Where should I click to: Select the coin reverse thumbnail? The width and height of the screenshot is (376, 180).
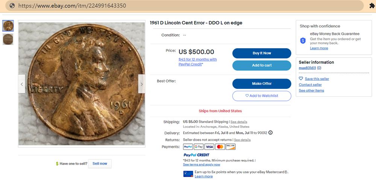[x=8, y=39]
